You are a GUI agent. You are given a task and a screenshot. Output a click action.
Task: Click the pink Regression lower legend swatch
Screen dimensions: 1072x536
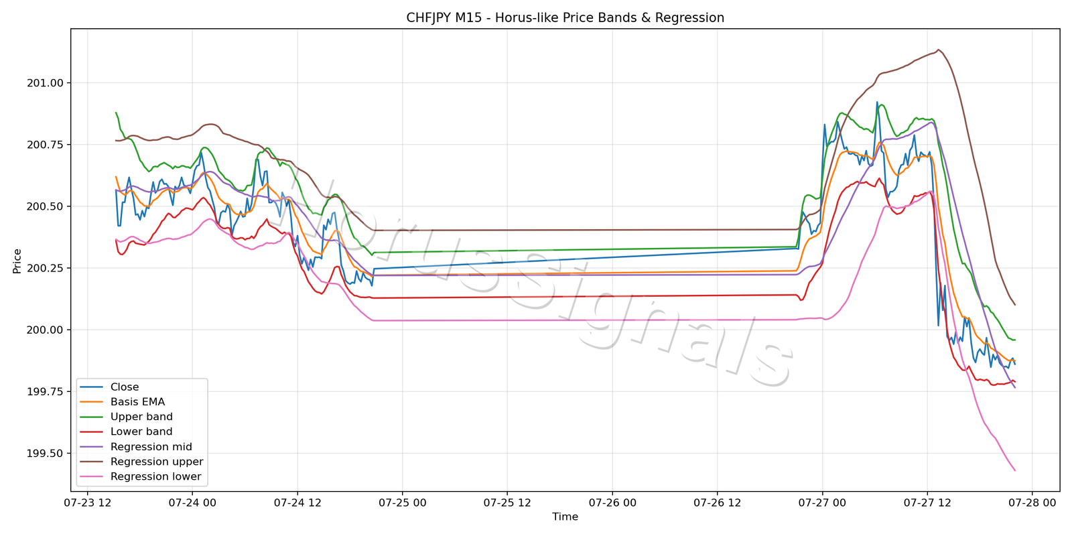(x=92, y=477)
